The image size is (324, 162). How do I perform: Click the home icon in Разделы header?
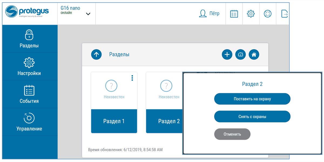tap(254, 55)
